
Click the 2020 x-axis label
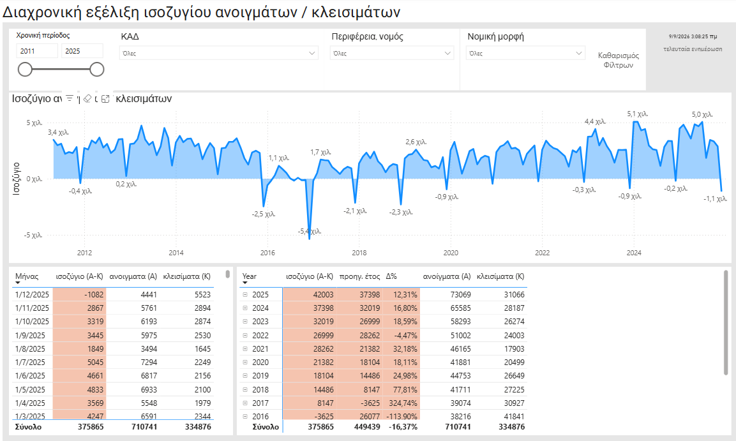pos(451,253)
